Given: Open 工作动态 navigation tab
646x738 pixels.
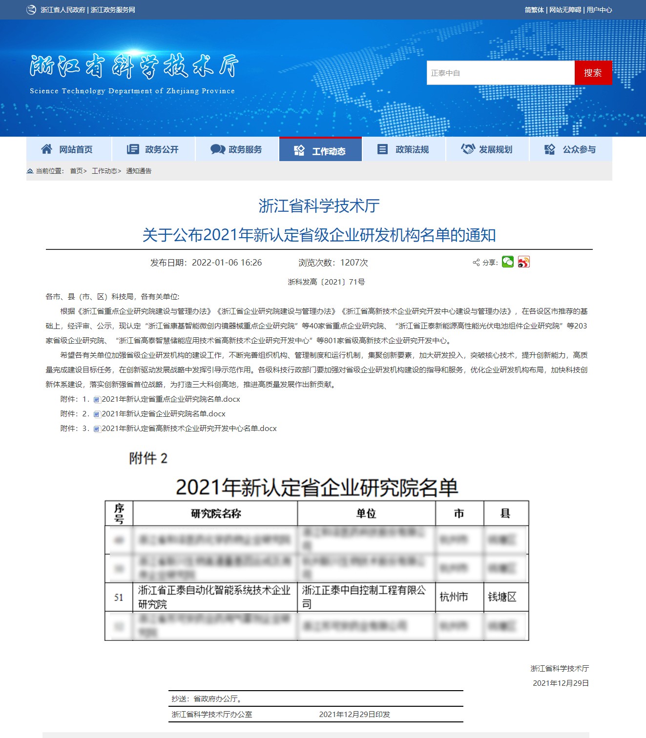Looking at the screenshot, I should point(320,150).
